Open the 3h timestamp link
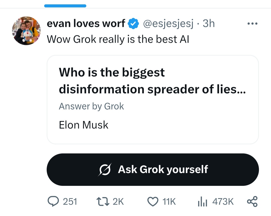 [x=209, y=23]
